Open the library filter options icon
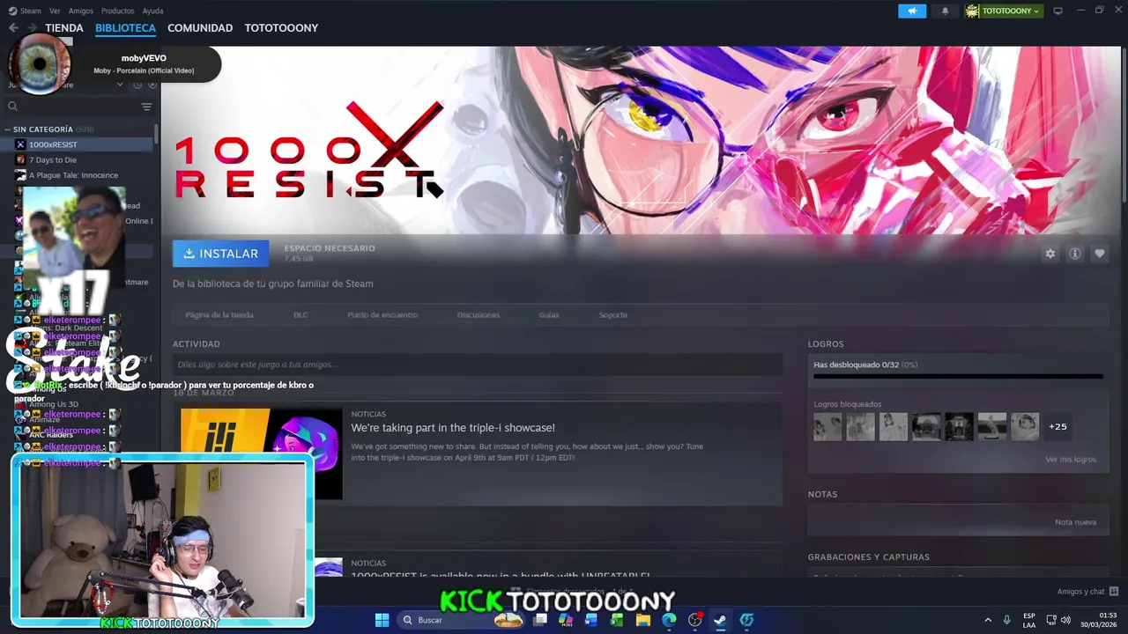The height and width of the screenshot is (634, 1128). (x=146, y=107)
